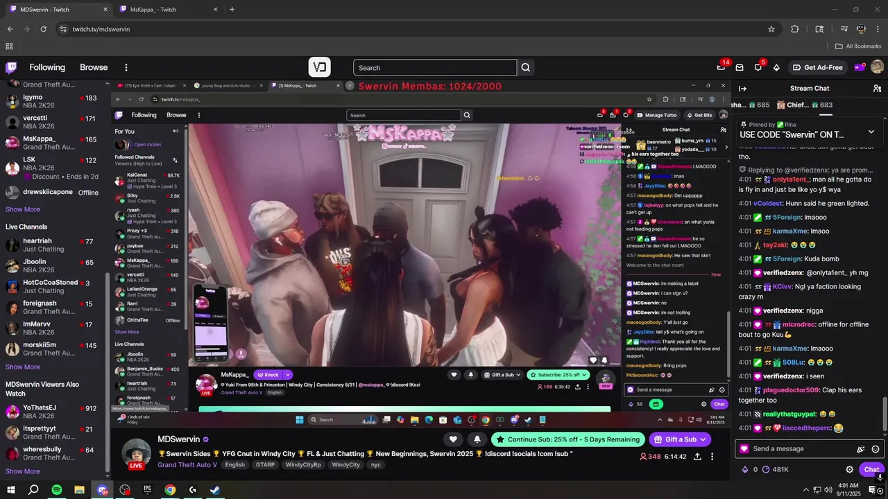
Task: Open Spotify from the Windows taskbar
Action: click(x=57, y=490)
